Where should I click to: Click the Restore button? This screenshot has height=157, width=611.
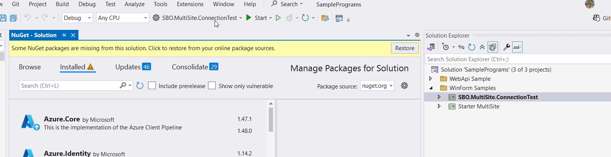pyautogui.click(x=405, y=48)
